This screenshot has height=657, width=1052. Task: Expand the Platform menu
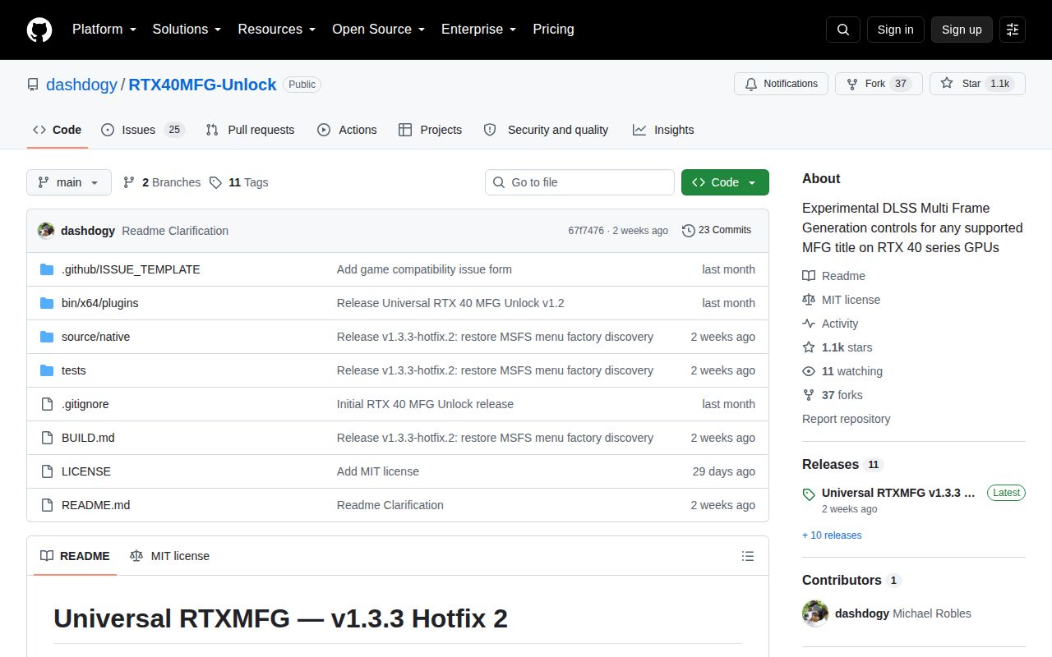tap(104, 30)
